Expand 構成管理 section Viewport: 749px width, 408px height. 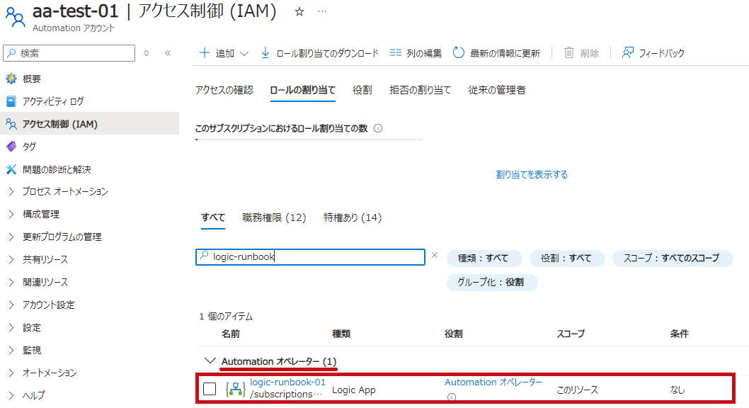(x=11, y=214)
